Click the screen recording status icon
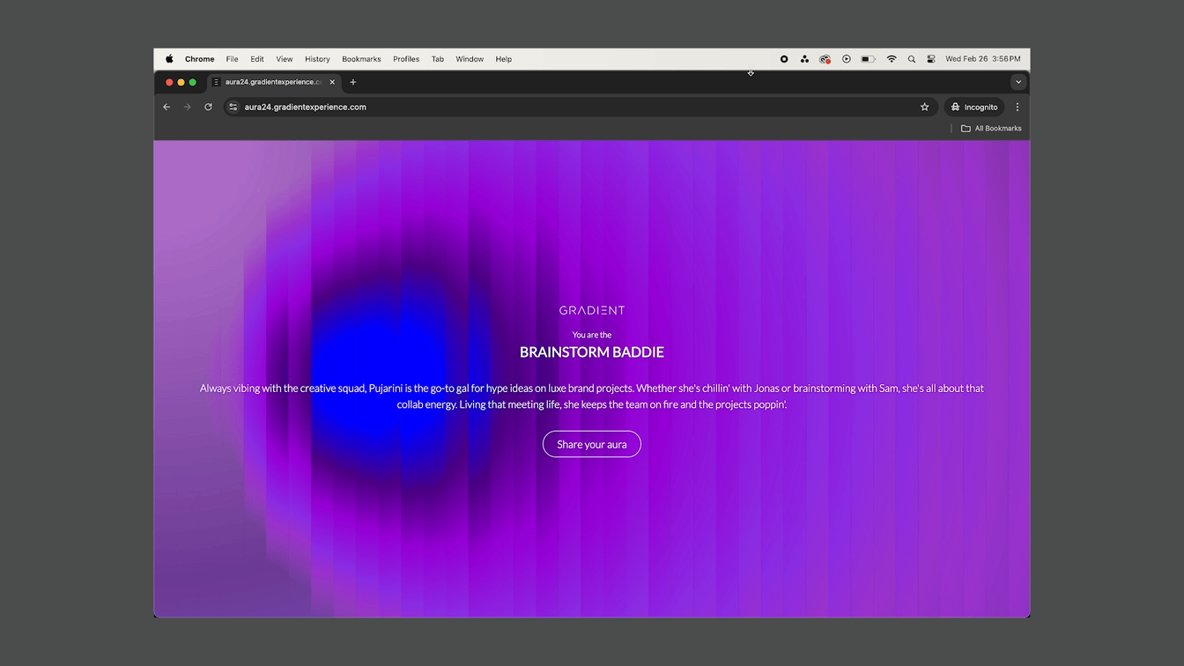Image resolution: width=1184 pixels, height=666 pixels. tap(784, 59)
